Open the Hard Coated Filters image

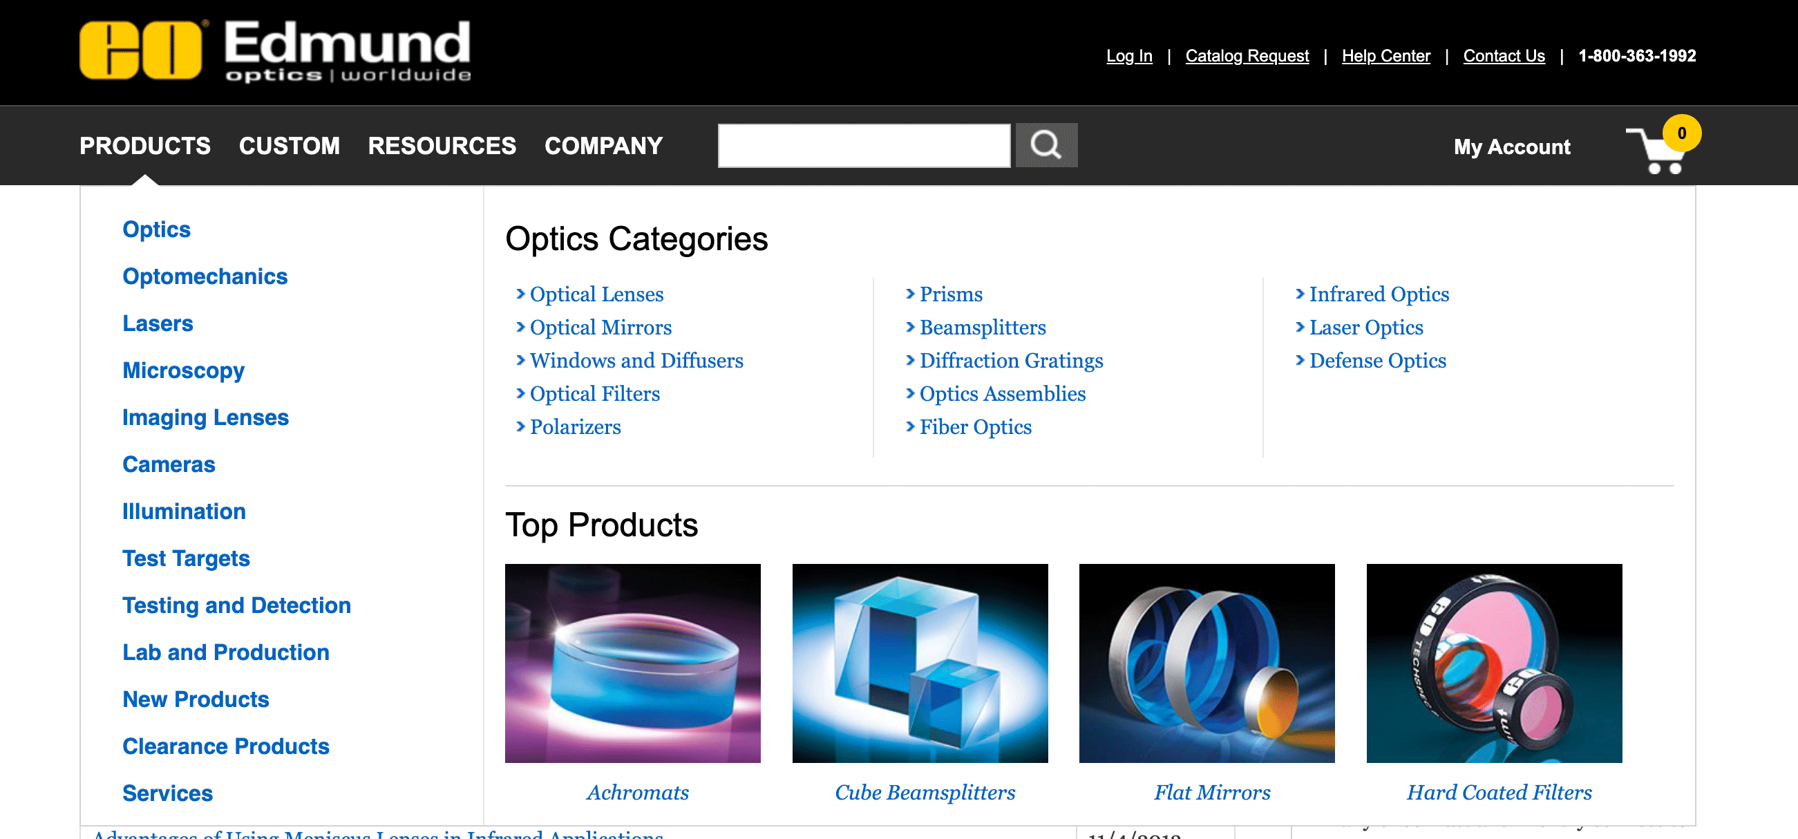point(1494,662)
